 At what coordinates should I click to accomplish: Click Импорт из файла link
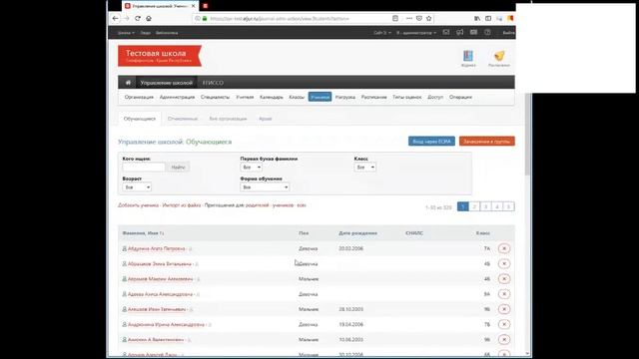[182, 205]
